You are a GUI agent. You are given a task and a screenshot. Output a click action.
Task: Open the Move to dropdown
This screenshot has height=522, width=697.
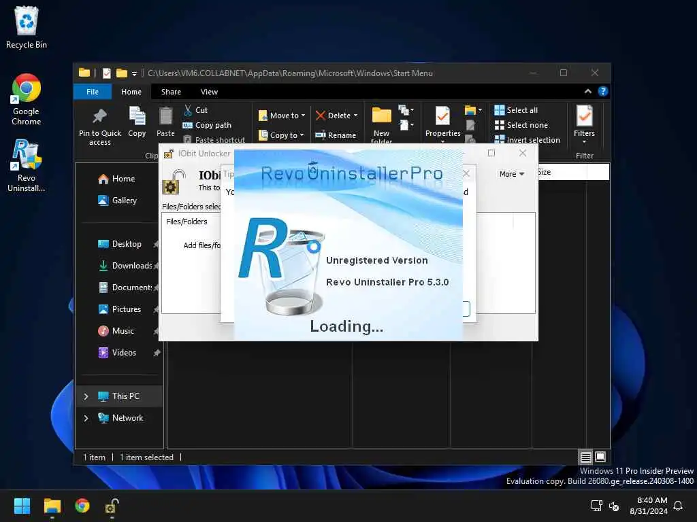282,116
